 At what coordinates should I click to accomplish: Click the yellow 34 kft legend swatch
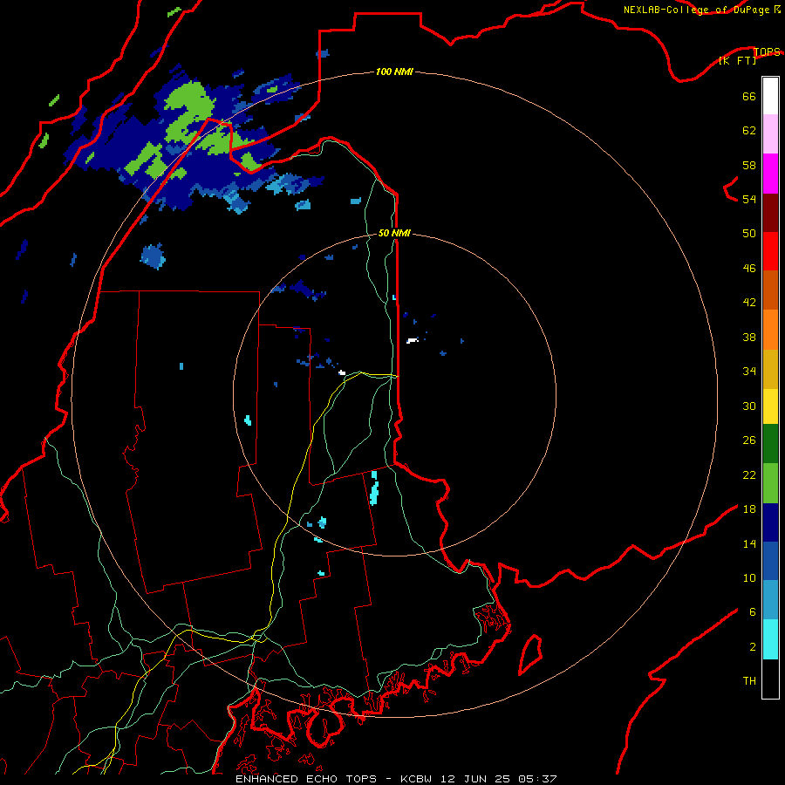pos(770,406)
